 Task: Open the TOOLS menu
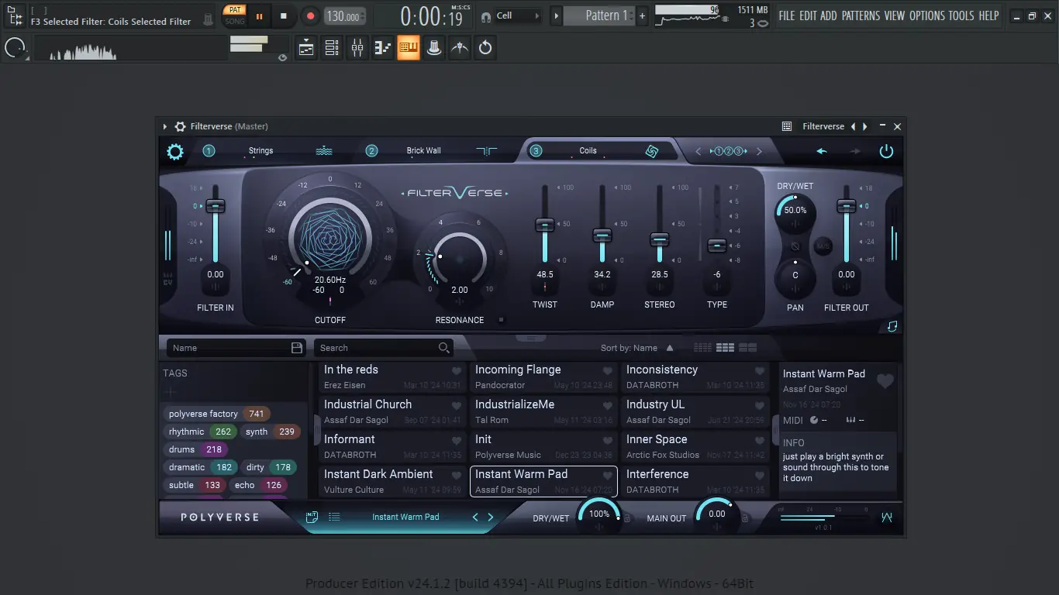point(962,15)
